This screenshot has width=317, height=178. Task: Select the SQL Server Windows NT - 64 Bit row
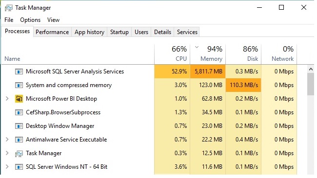click(x=149, y=167)
